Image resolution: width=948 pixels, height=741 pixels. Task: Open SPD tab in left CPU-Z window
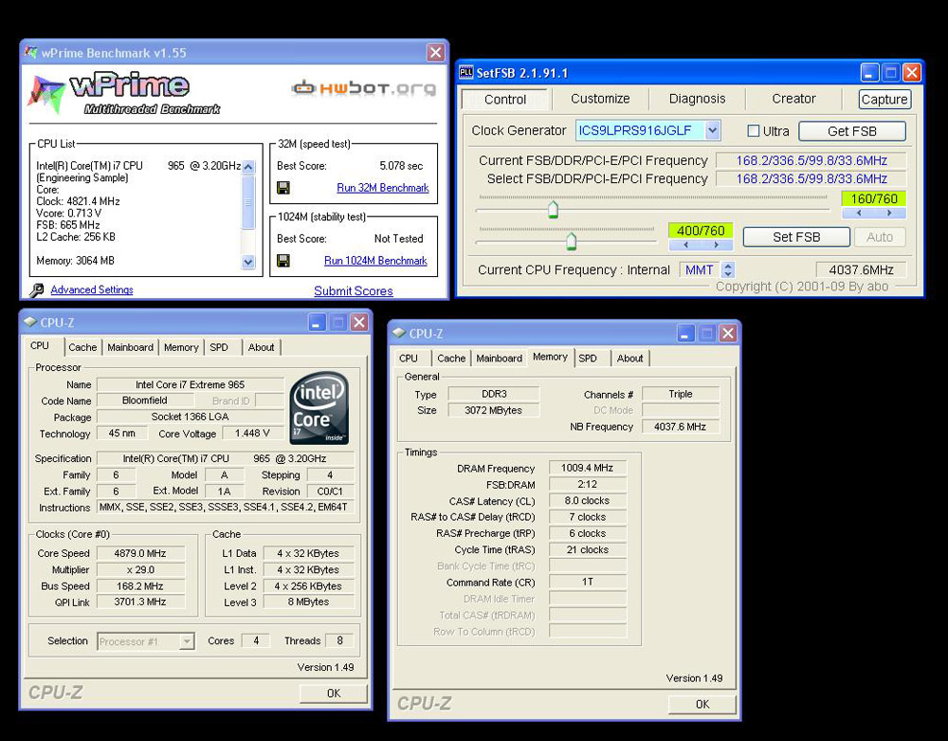[219, 347]
